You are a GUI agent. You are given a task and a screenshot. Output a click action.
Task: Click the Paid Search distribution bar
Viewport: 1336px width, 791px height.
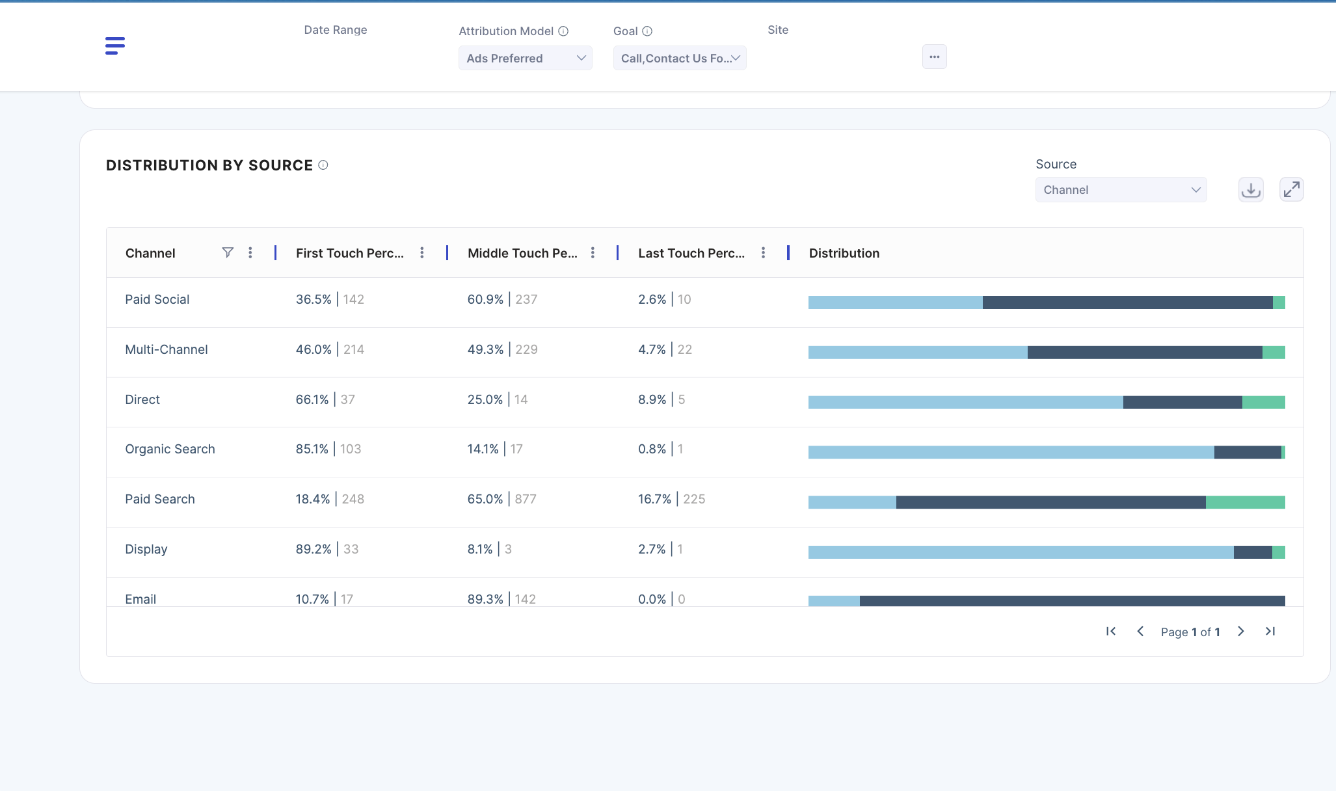coord(1046,502)
